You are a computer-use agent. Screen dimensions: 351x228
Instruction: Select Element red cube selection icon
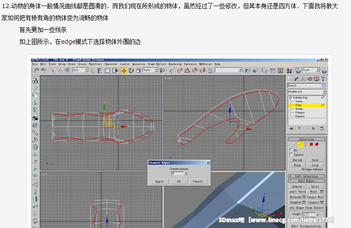pyautogui.click(x=317, y=145)
